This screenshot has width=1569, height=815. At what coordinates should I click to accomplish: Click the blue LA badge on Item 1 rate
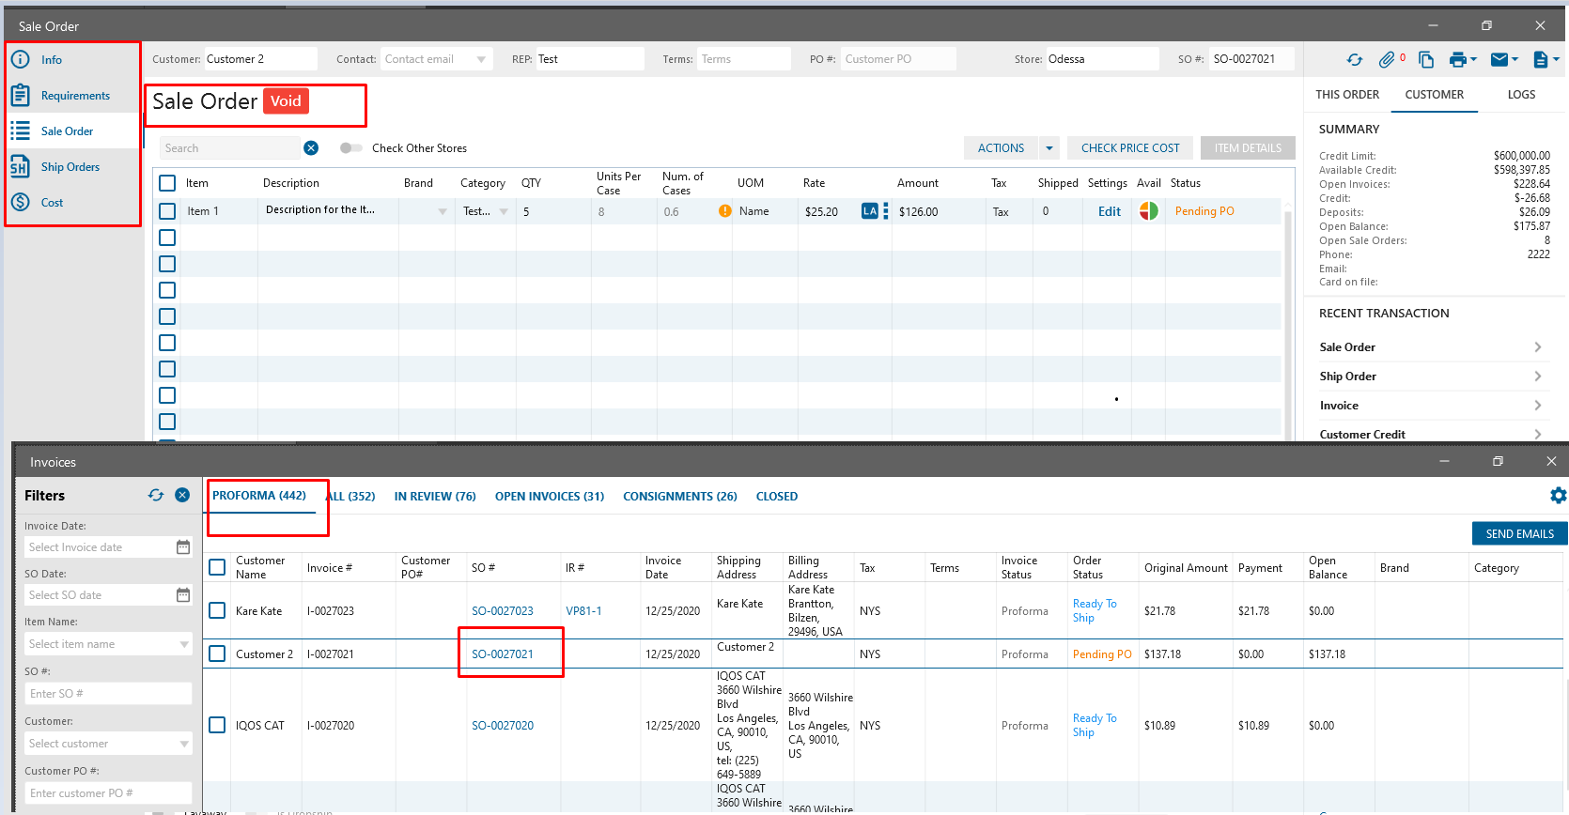[869, 211]
